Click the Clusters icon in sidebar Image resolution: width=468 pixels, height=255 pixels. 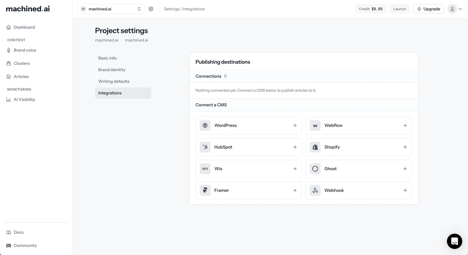pos(9,63)
